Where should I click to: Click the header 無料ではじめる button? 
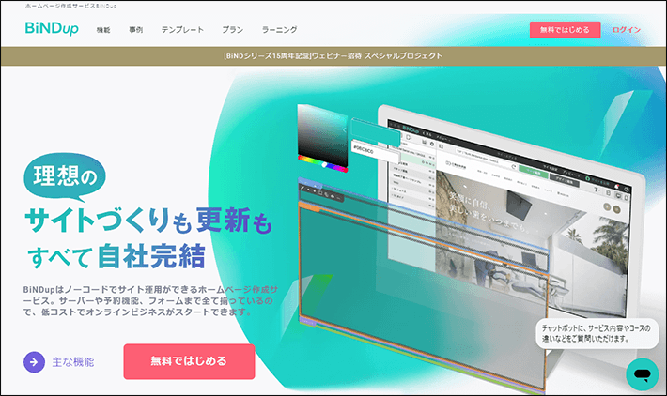565,30
